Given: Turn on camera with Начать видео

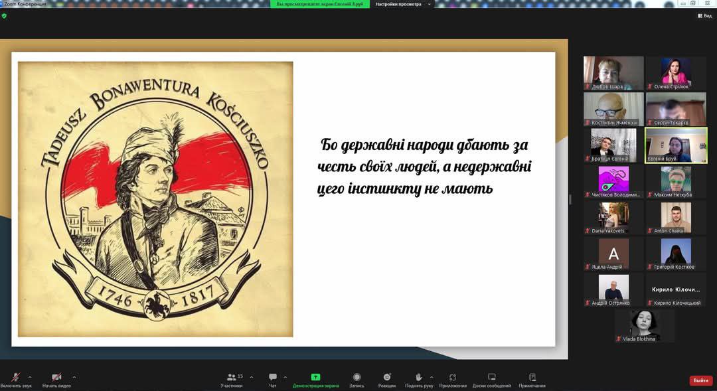Looking at the screenshot, I should pyautogui.click(x=56, y=380).
